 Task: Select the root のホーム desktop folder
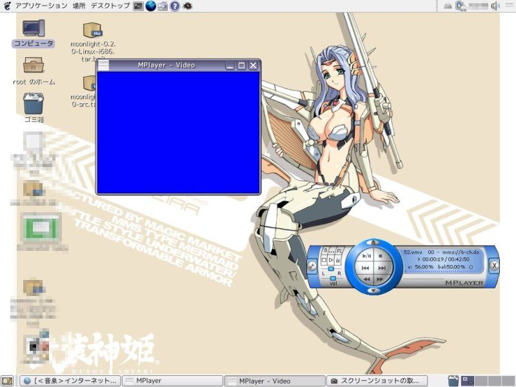pos(34,71)
